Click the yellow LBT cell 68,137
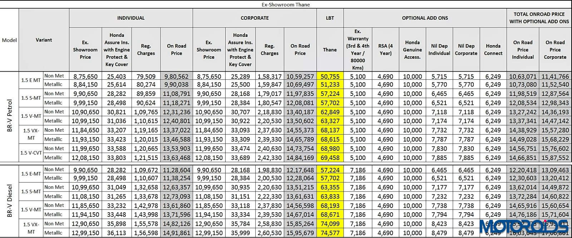This screenshot has width=572, height=238. (330, 130)
